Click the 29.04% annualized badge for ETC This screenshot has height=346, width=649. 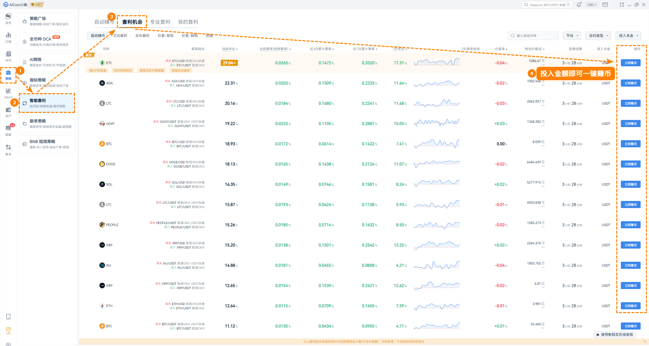point(229,63)
